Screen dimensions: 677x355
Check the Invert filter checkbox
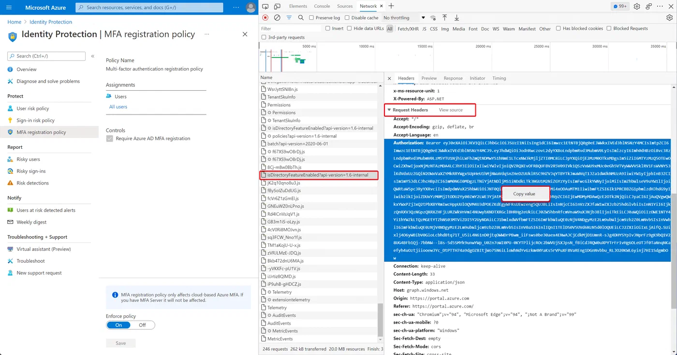(x=328, y=28)
